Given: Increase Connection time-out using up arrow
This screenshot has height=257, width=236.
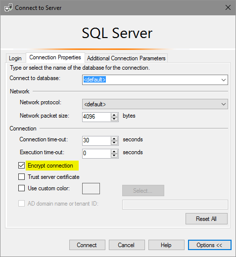Looking at the screenshot, I should pyautogui.click(x=114, y=139).
